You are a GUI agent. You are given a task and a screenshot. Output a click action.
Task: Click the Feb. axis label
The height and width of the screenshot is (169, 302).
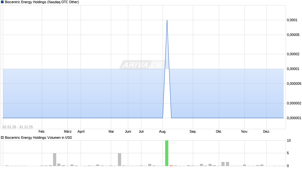click(x=42, y=131)
